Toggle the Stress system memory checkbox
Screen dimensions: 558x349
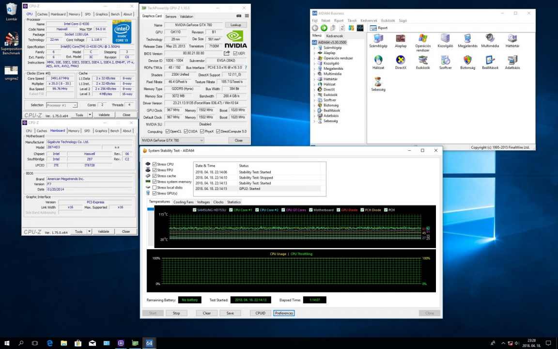pyautogui.click(x=155, y=182)
